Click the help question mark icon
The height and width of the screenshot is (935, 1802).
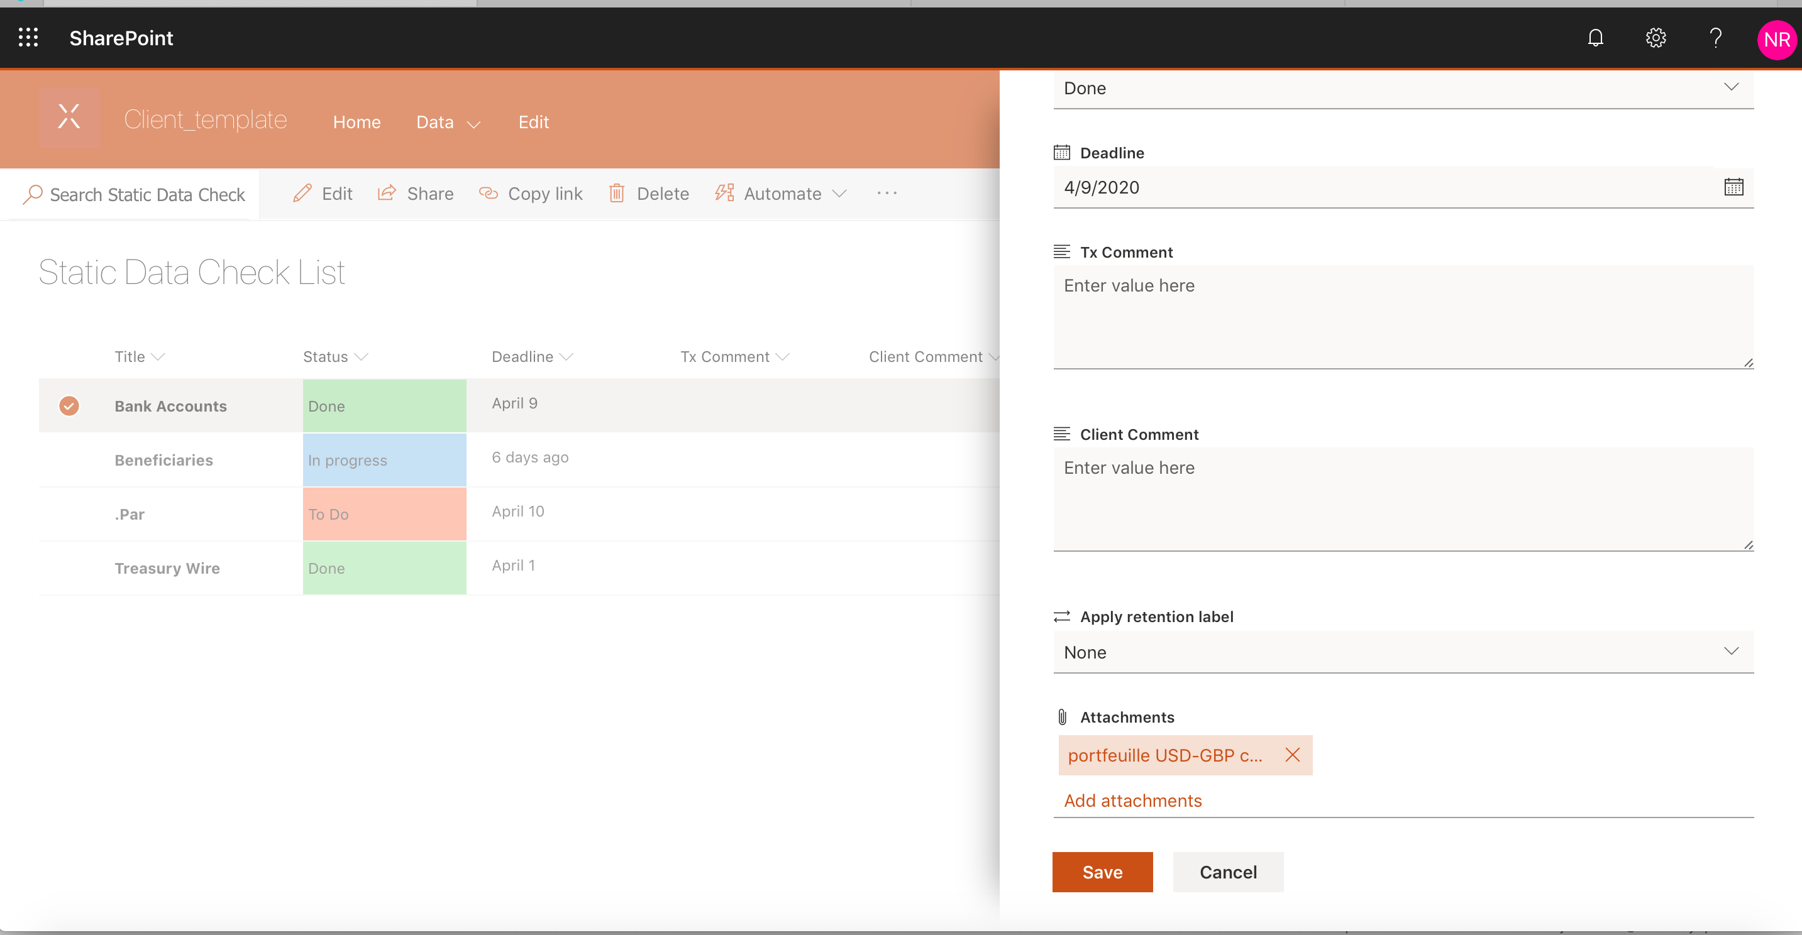tap(1715, 38)
